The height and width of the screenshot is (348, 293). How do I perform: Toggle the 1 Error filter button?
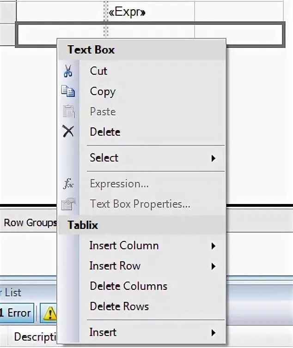coord(18,313)
